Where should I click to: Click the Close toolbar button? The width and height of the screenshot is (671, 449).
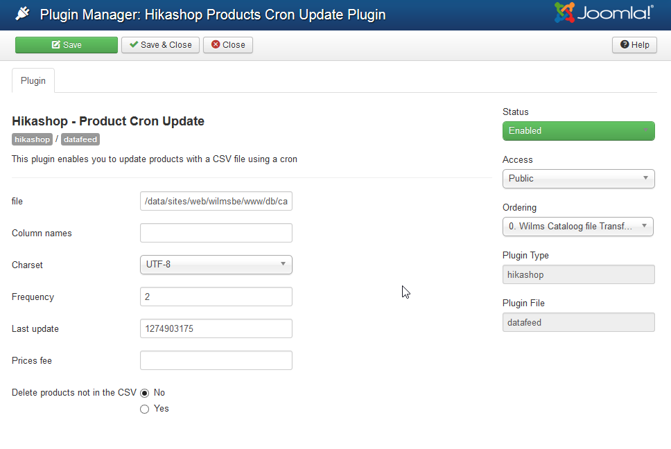[x=228, y=45]
